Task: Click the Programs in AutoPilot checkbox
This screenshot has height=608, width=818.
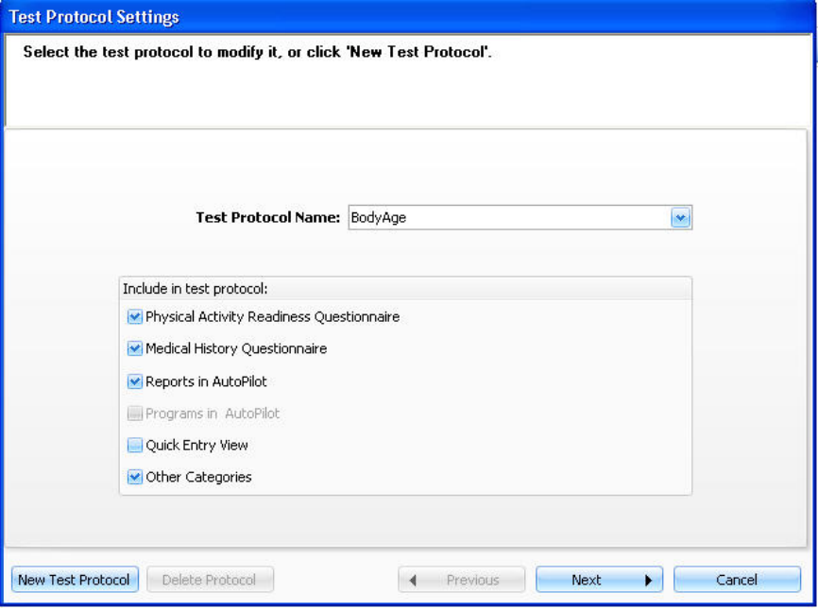Action: [x=134, y=414]
